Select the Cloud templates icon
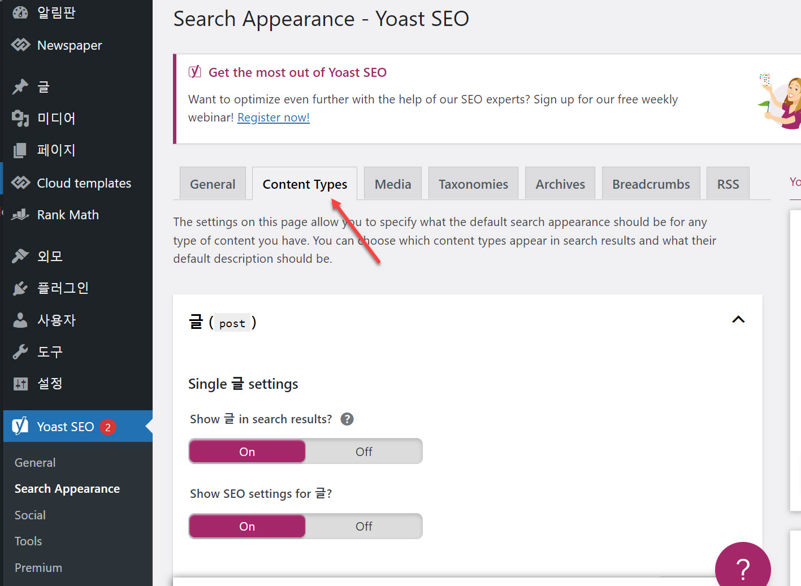The image size is (801, 586). tap(20, 183)
